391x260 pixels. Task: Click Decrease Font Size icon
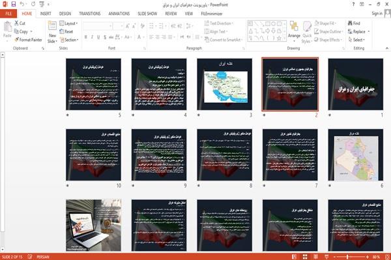[134, 26]
